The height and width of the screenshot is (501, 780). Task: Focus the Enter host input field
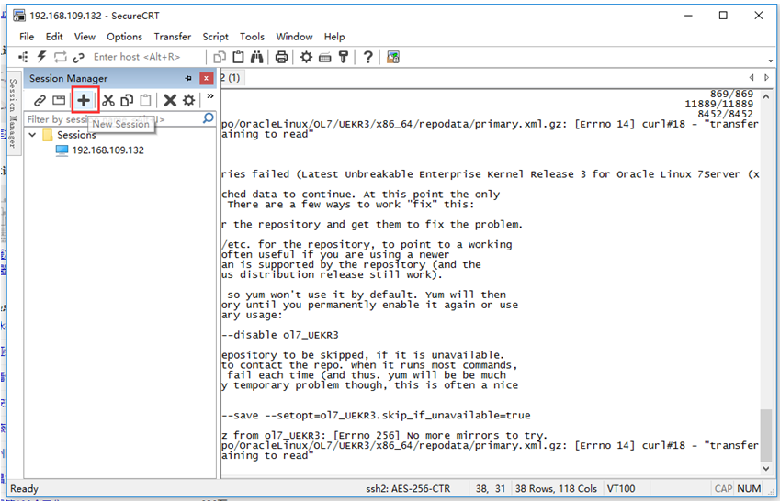[147, 57]
